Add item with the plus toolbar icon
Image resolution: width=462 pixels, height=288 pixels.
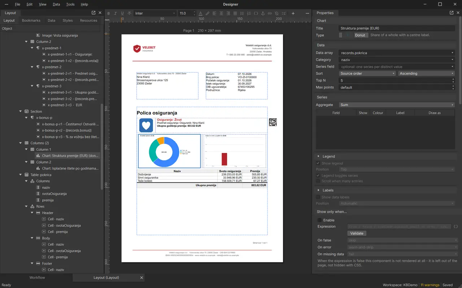click(293, 13)
